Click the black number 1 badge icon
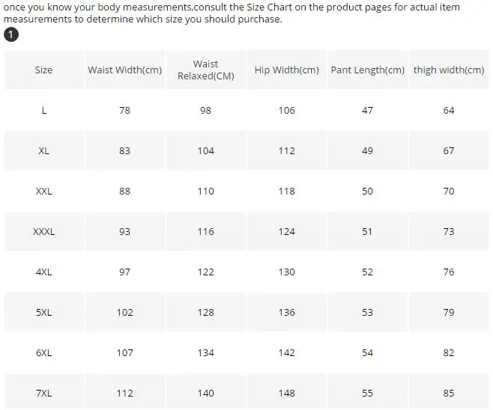 click(11, 35)
